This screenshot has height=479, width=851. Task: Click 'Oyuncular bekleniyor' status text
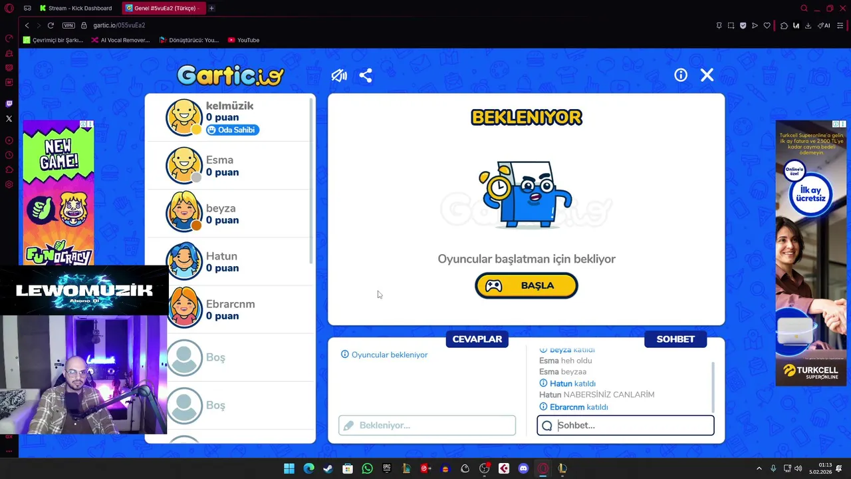(384, 355)
